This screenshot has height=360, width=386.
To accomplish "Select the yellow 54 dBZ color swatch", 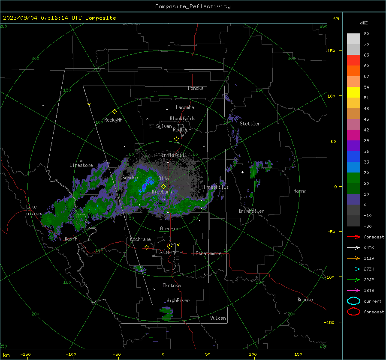I will tap(353, 92).
